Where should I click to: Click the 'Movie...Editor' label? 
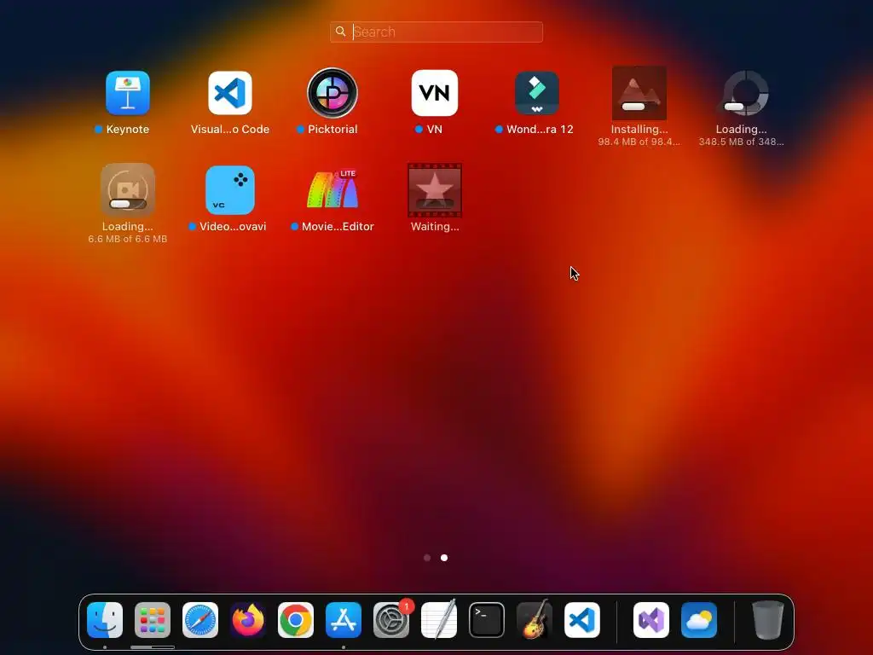(338, 227)
